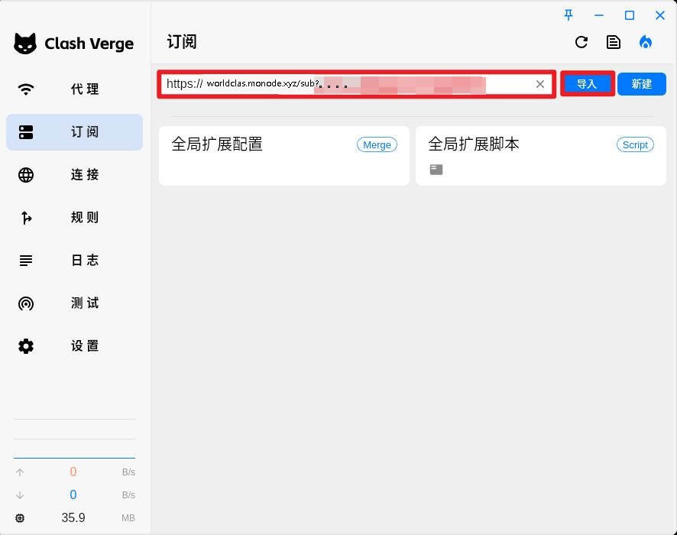Screen dimensions: 677x535
Task: Click the lines icon beside 日志
Action: tap(26, 261)
